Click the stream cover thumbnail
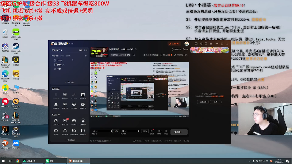This screenshot has width=292, height=164. (x=99, y=52)
